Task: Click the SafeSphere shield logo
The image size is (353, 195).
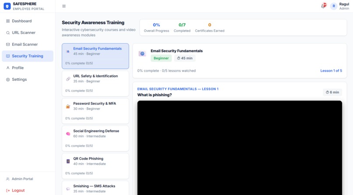Action: 7,6
